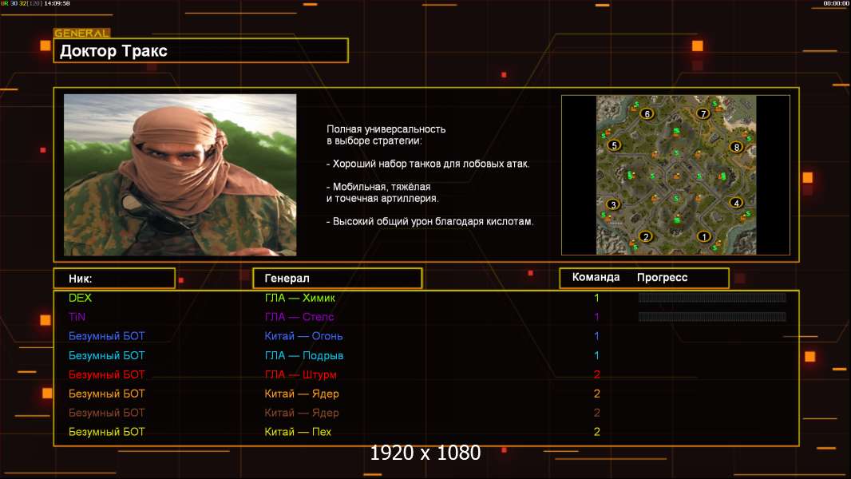The width and height of the screenshot is (851, 479).
Task: Click the Доктор Тракс portrait image
Action: pos(180,175)
